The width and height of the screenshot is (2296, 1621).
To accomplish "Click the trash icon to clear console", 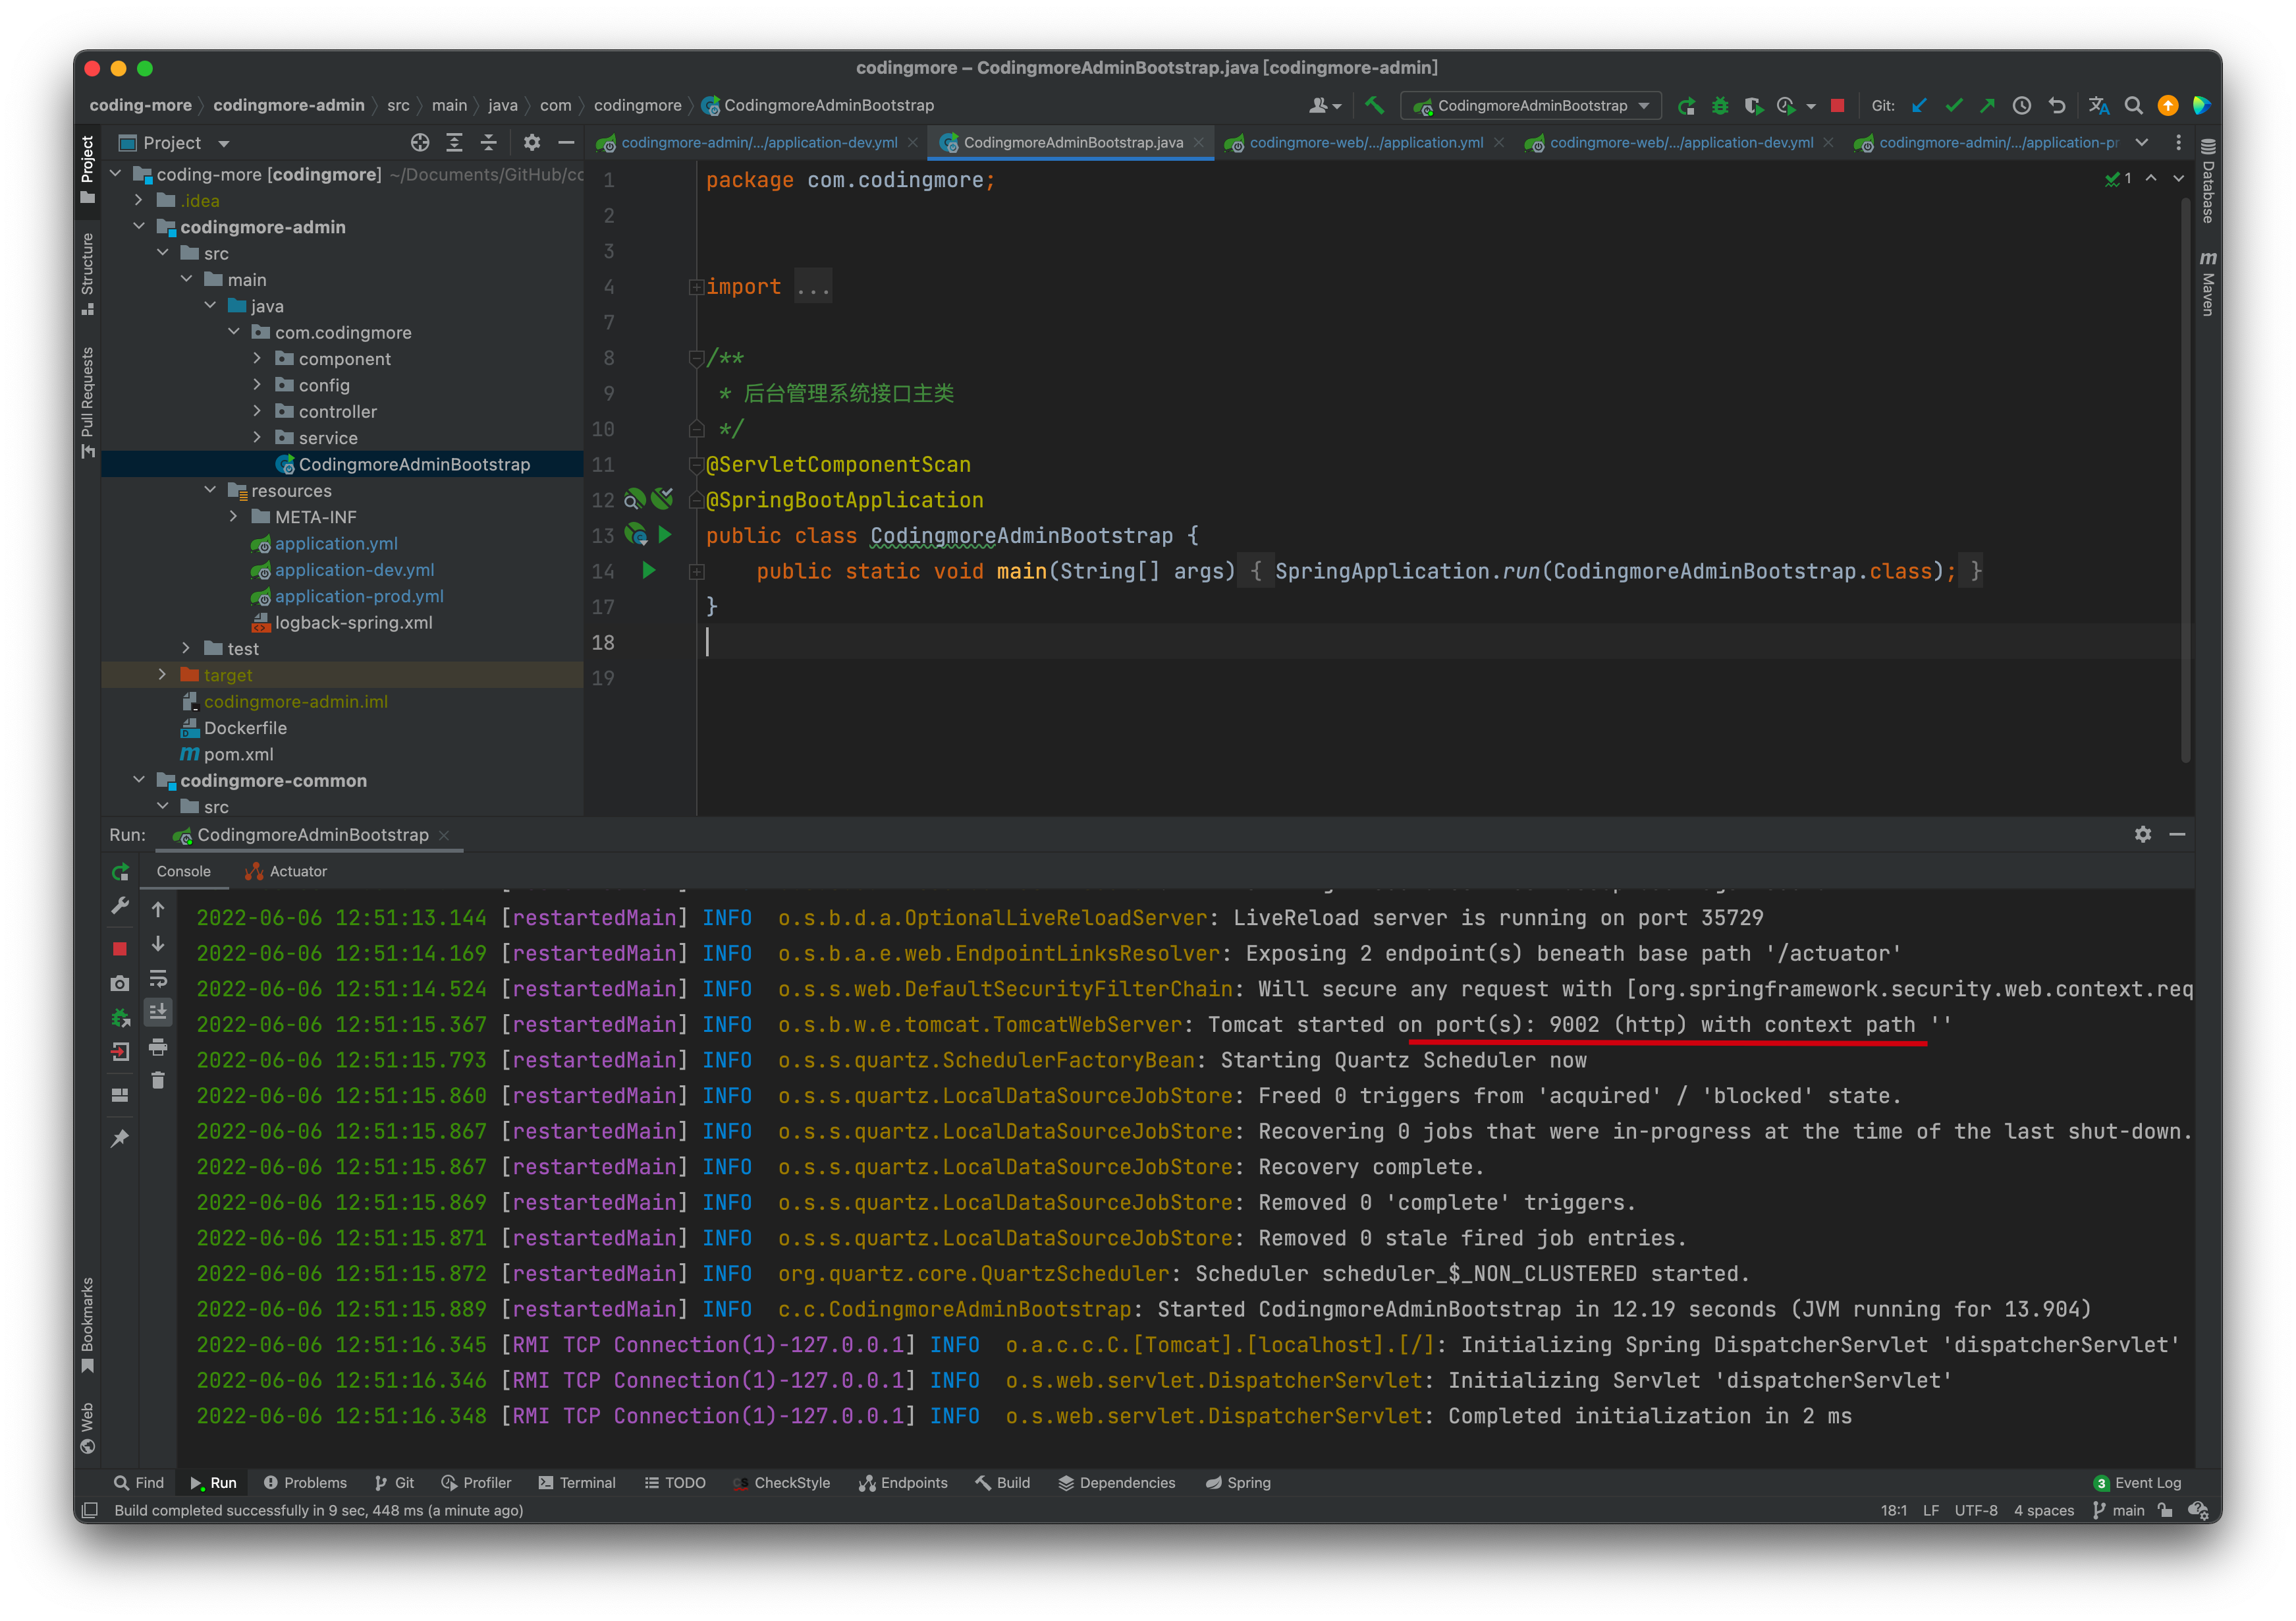I will point(158,1081).
